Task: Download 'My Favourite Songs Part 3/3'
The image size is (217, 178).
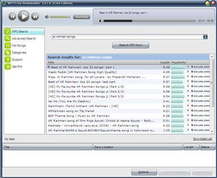Action: tap(200, 96)
